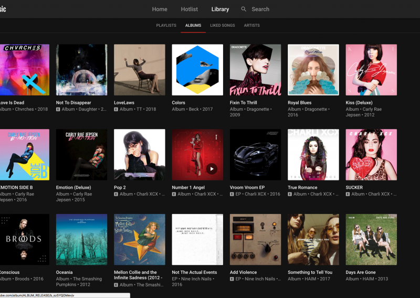Click the Not To Disappear title link
The image size is (420, 298).
pos(73,102)
